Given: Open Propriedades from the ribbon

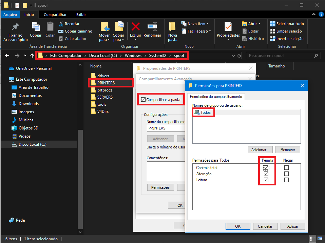Looking at the screenshot, I should (228, 31).
